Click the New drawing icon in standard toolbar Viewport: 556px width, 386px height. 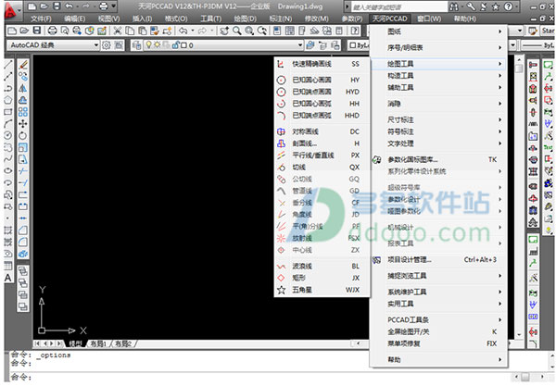[12, 31]
